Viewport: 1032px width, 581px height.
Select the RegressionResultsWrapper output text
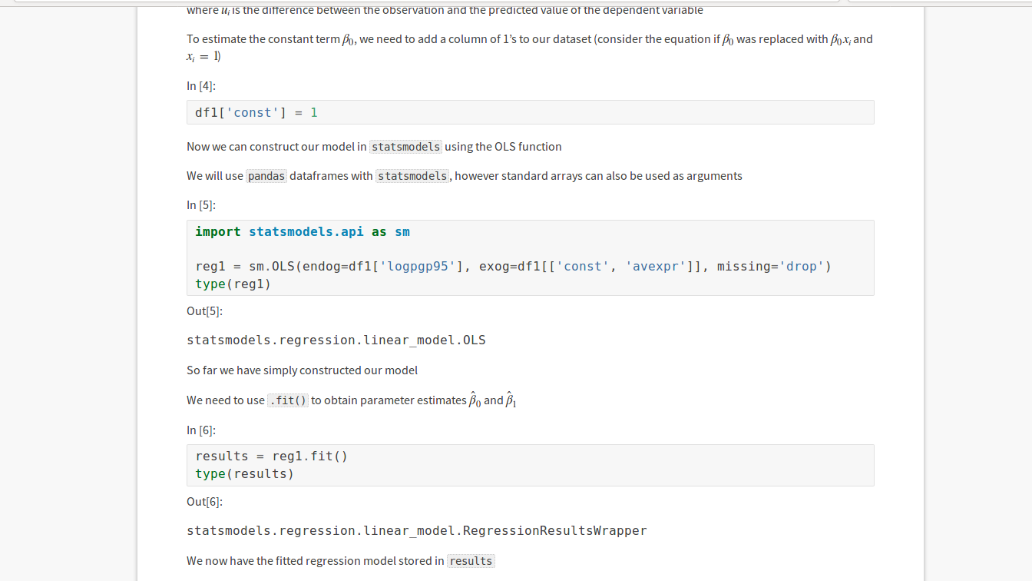coord(416,530)
